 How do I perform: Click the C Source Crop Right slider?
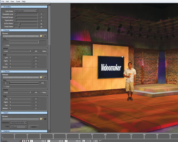point(20,102)
